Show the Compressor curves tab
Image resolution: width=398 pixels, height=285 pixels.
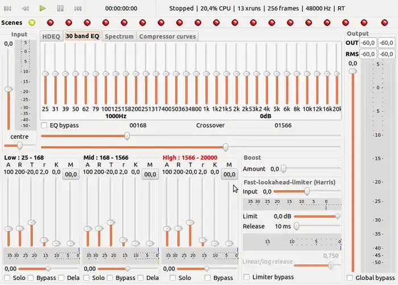[x=167, y=36]
